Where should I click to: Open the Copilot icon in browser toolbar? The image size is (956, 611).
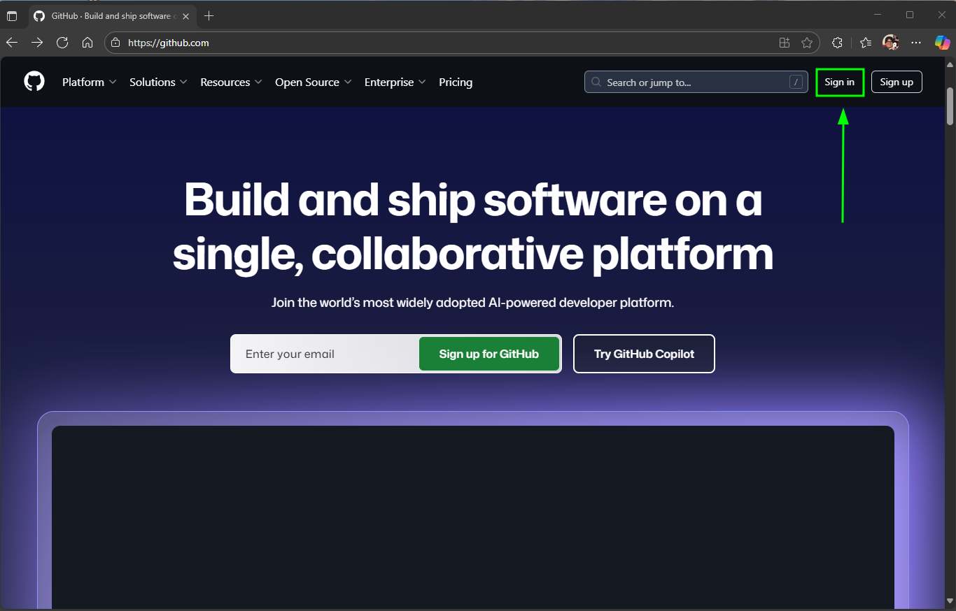click(942, 43)
